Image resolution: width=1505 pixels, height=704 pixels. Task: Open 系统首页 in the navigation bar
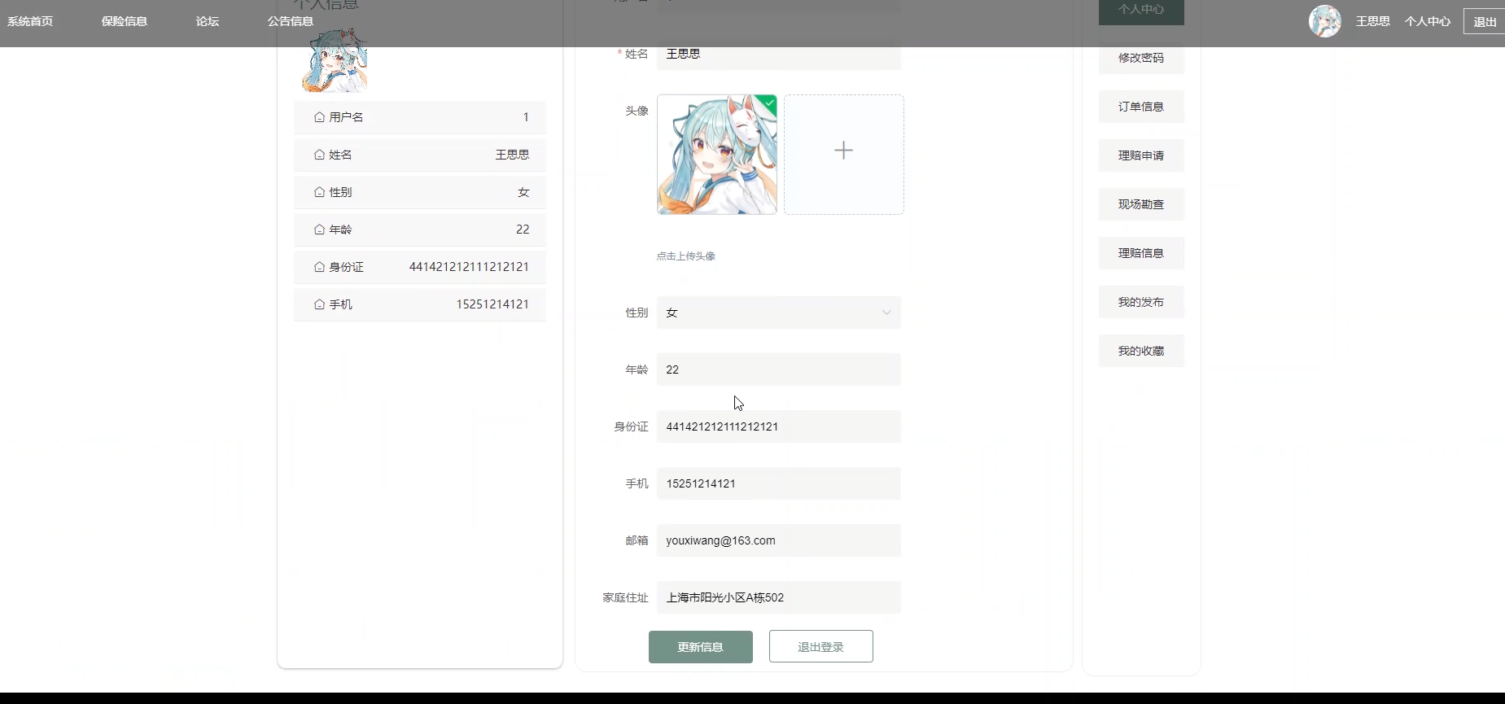pos(30,21)
